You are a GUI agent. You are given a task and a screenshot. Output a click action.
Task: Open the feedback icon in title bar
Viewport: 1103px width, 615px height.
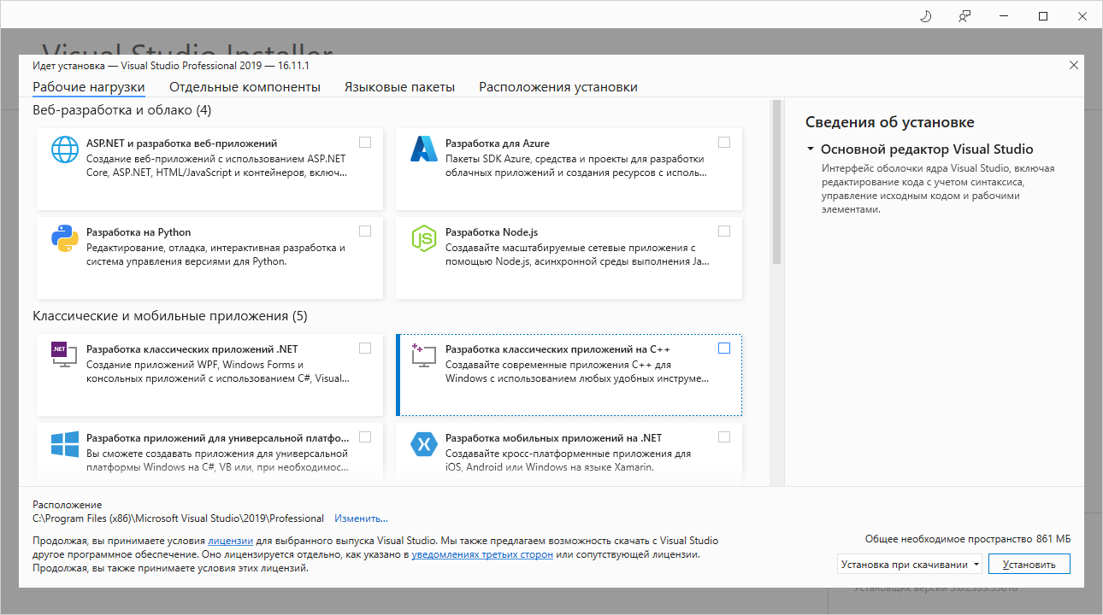(x=964, y=16)
